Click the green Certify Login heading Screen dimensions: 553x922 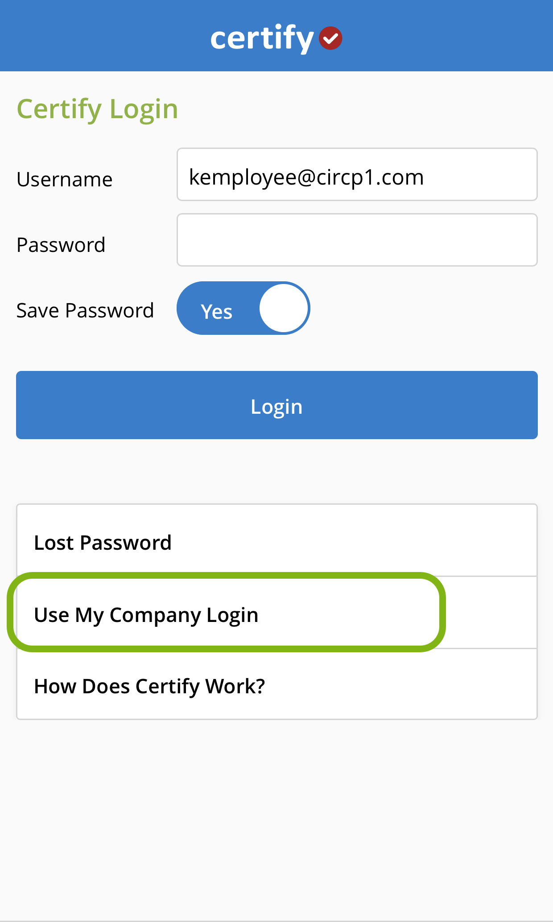coord(97,109)
